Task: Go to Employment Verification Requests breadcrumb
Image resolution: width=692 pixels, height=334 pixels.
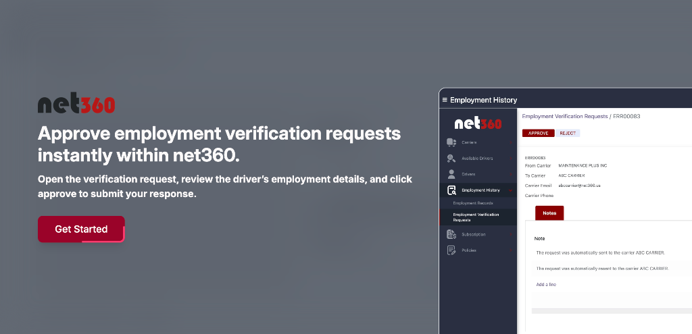Action: [564, 116]
